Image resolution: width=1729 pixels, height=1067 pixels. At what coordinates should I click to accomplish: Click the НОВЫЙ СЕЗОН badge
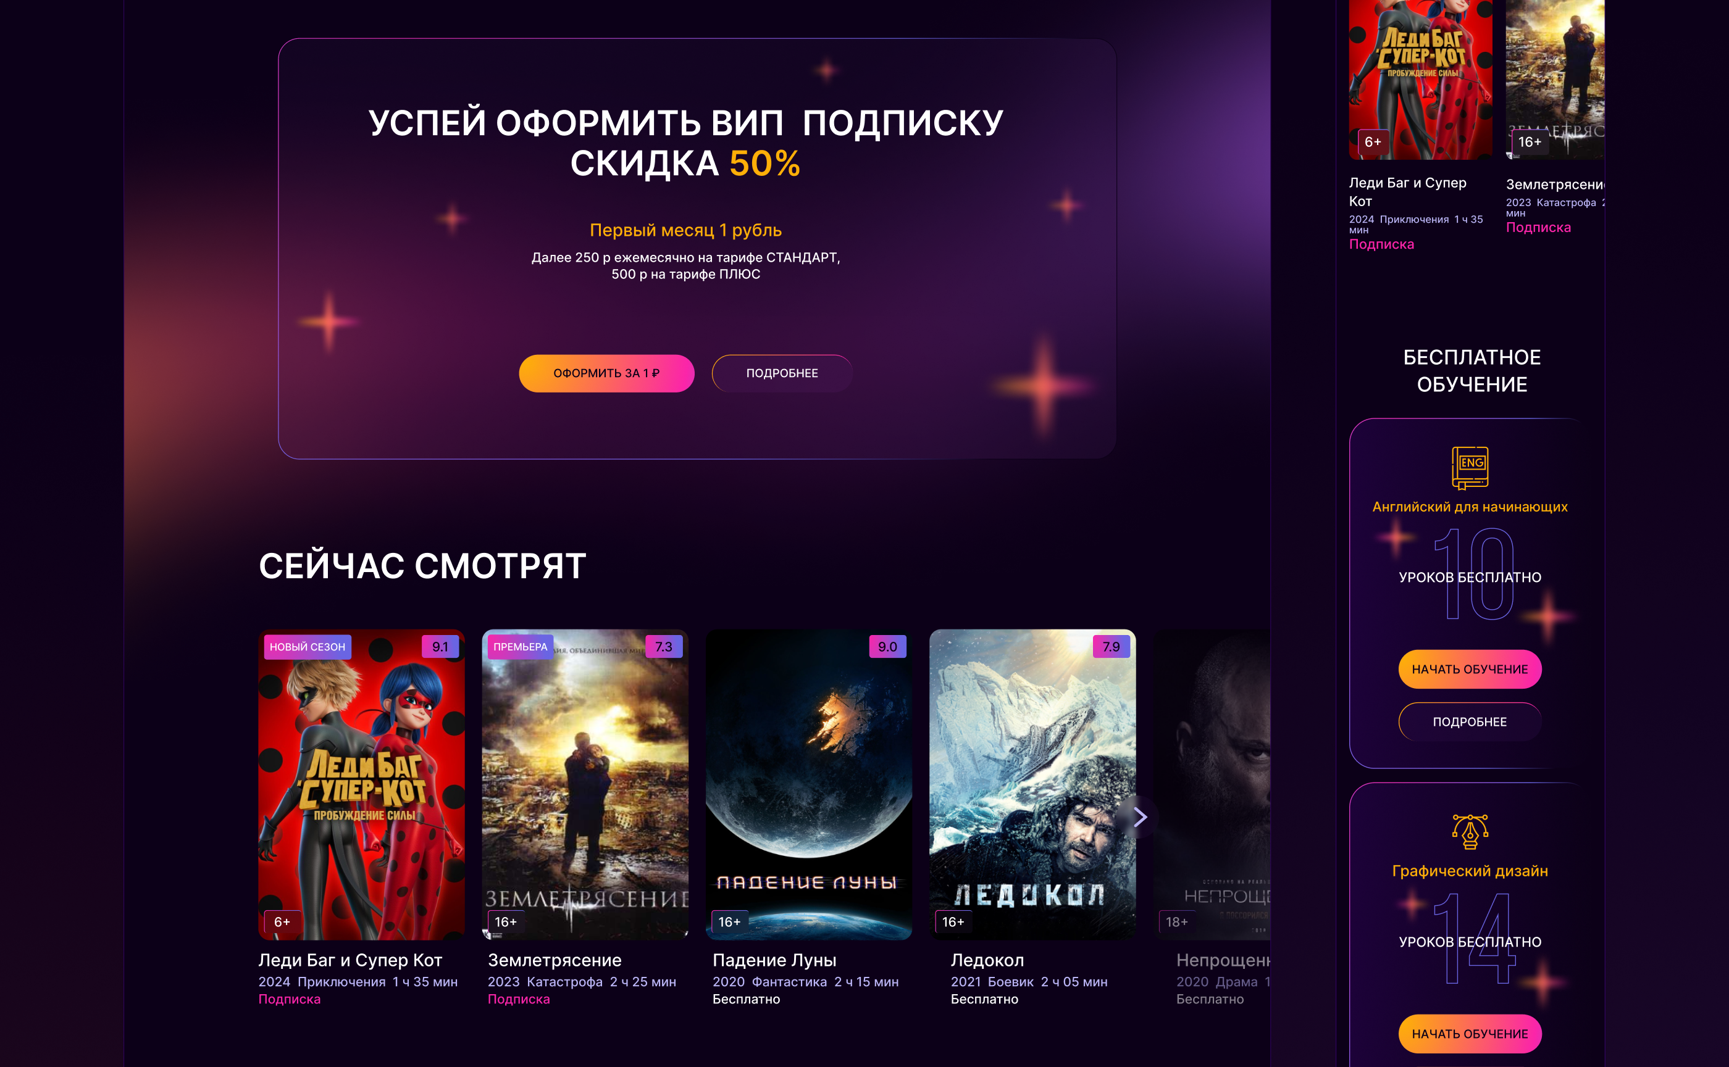[x=307, y=647]
